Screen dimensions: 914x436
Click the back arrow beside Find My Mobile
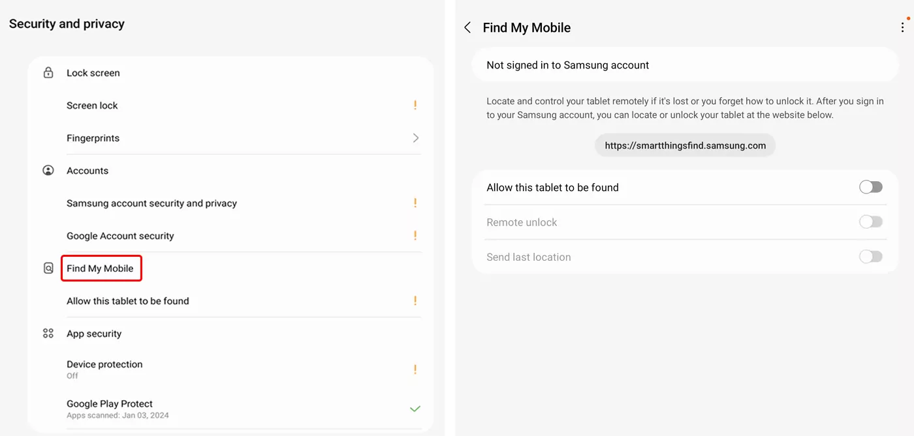point(467,27)
